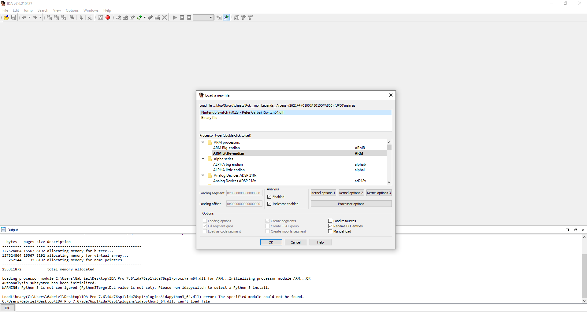Click the Loading offset input field
This screenshot has width=587, height=312.
pyautogui.click(x=244, y=204)
